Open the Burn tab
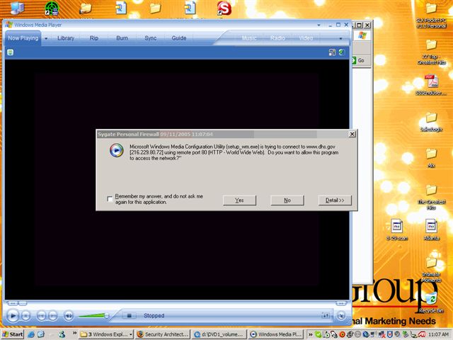 tap(122, 38)
